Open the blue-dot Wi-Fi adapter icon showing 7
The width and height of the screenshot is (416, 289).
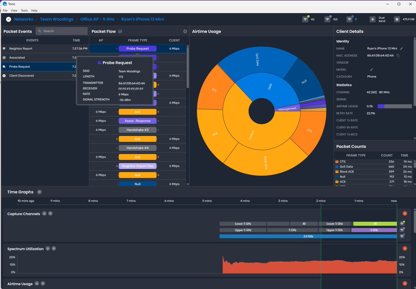coord(350,19)
